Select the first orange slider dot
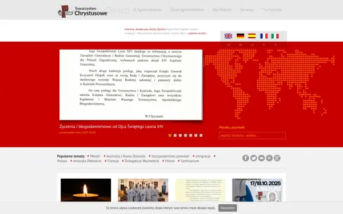This screenshot has width=343, height=214. tap(170, 135)
